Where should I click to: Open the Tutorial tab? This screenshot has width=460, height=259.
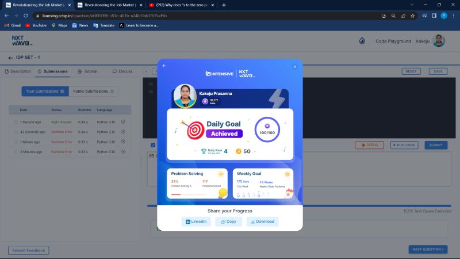[x=87, y=71]
